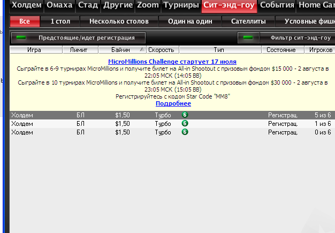335x233 pixels.
Task: Select the Другие games tab
Action: 118,5
